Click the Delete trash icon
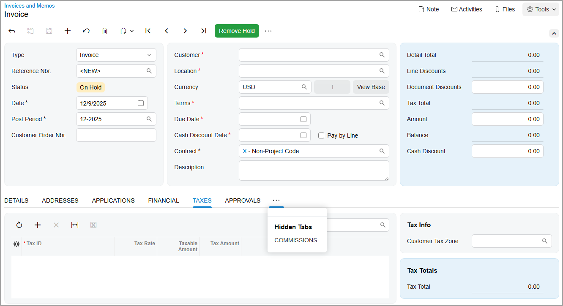Image resolution: width=563 pixels, height=306 pixels. (x=105, y=31)
